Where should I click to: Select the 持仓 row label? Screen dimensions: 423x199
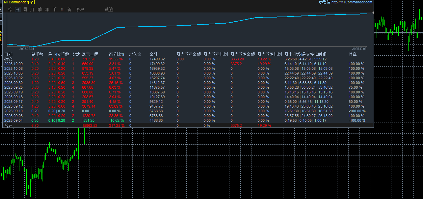point(8,59)
